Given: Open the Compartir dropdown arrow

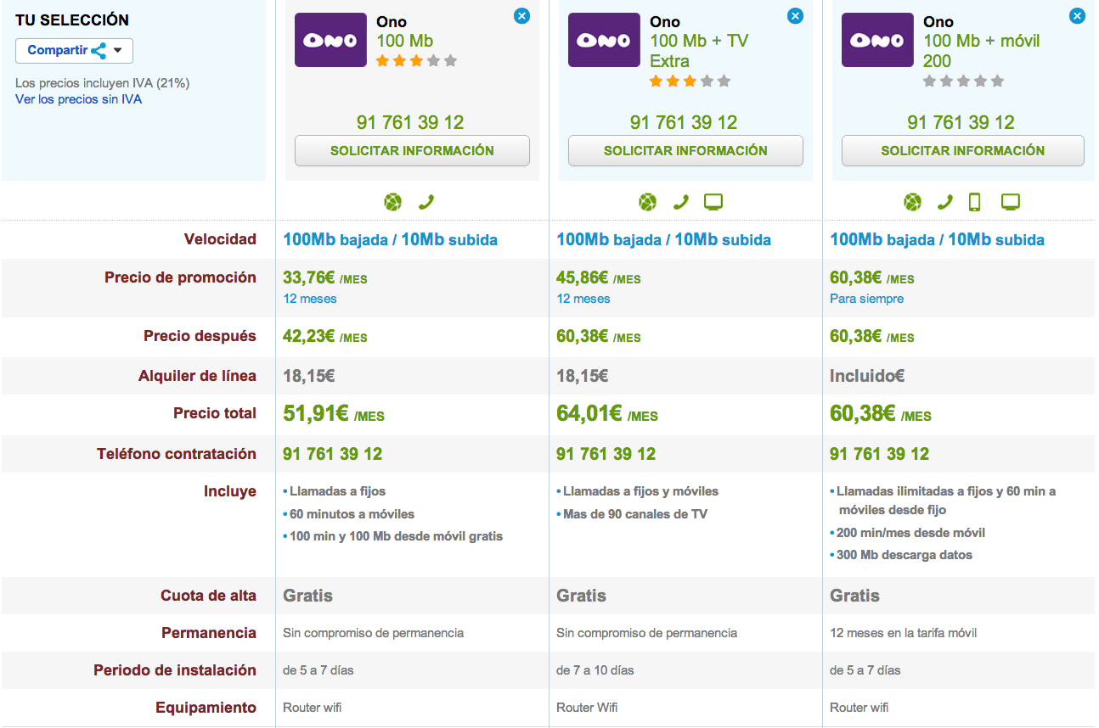Looking at the screenshot, I should tap(118, 51).
